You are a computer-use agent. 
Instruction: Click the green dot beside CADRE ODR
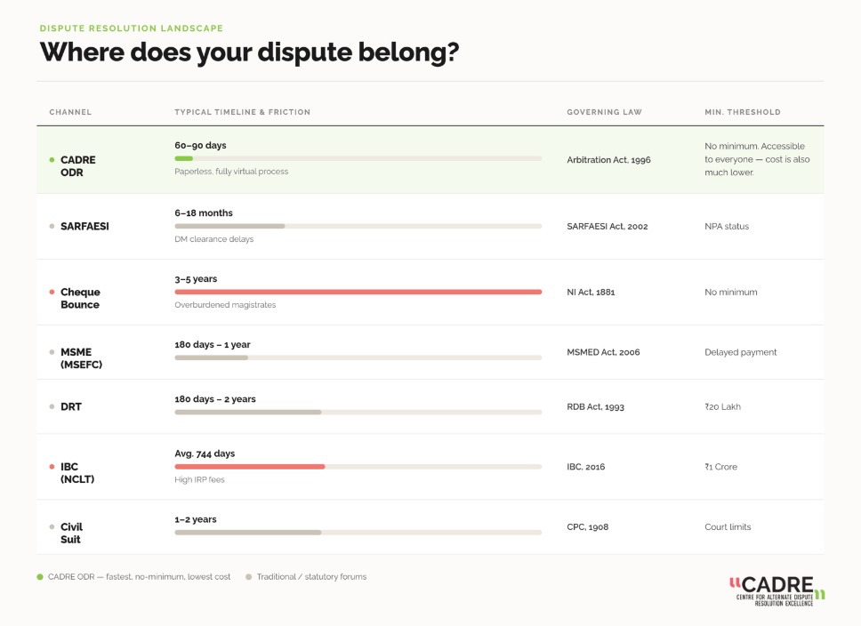pyautogui.click(x=52, y=160)
